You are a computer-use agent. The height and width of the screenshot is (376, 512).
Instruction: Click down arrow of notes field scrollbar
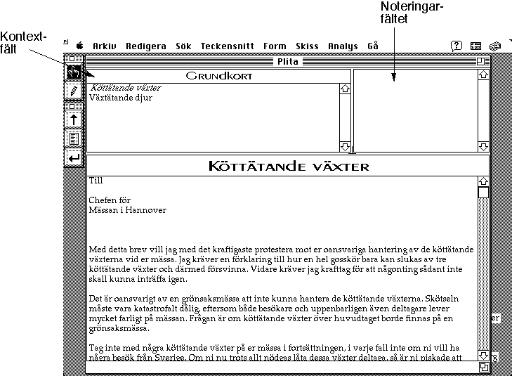[x=484, y=147]
